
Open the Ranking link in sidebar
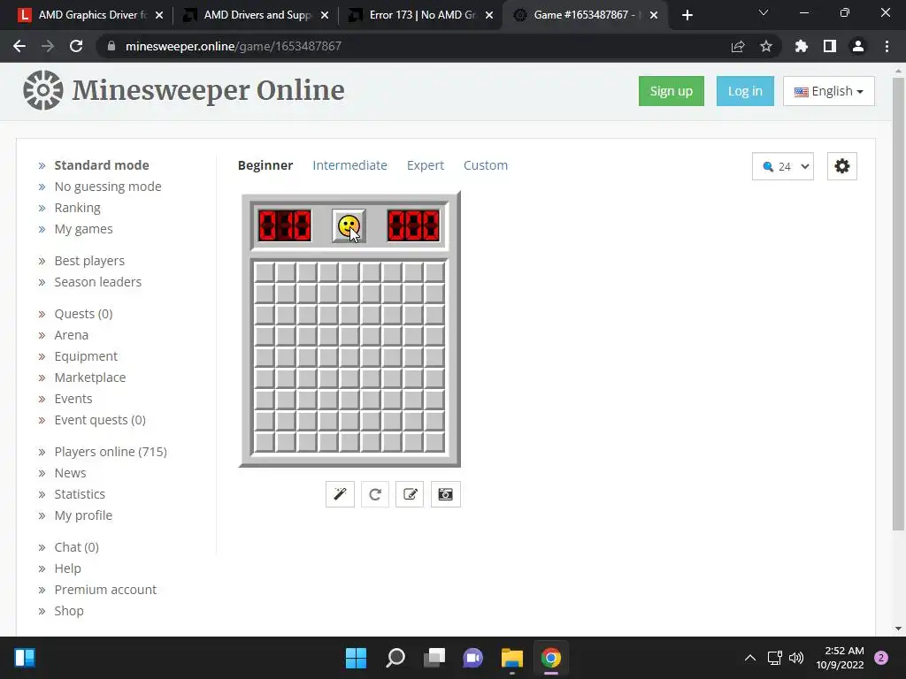tap(77, 208)
